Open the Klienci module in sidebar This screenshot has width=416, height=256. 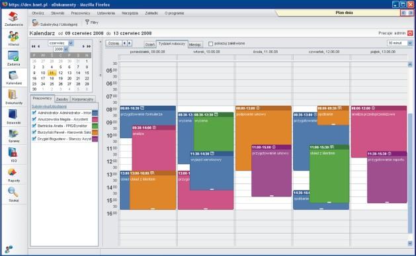(13, 38)
